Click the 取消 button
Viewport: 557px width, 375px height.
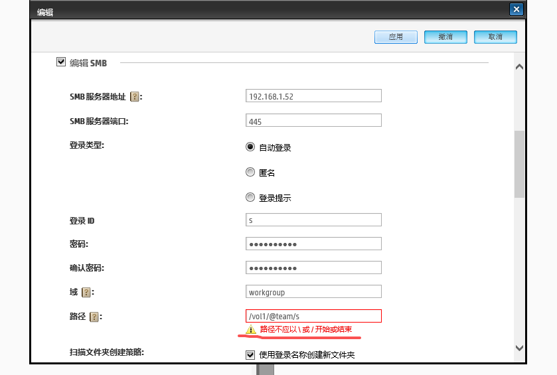coord(495,37)
